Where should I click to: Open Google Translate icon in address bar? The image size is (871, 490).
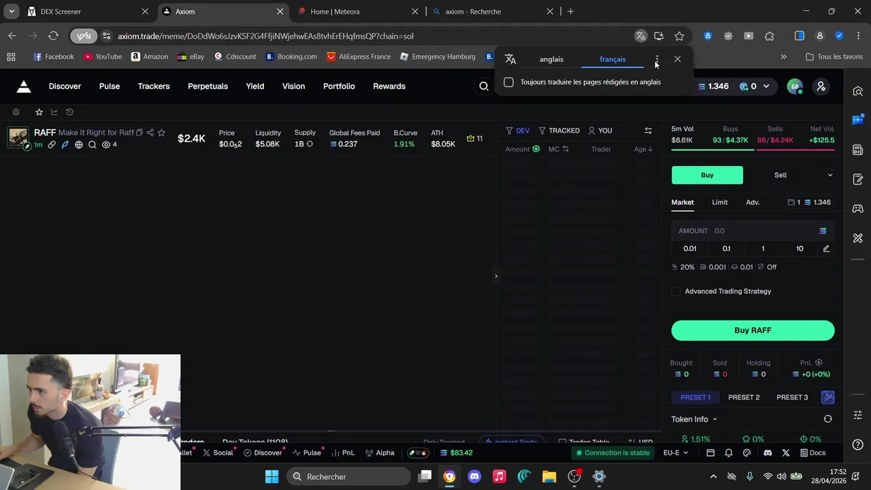click(x=640, y=36)
